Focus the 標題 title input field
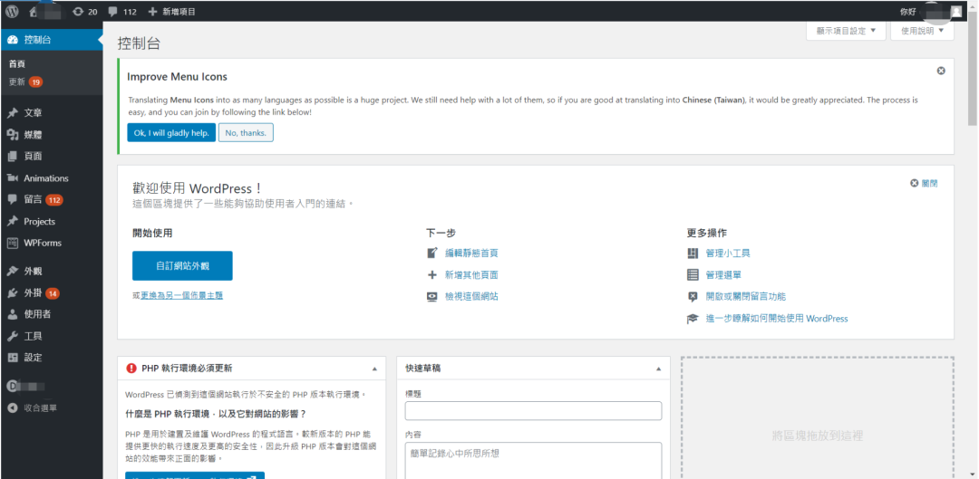This screenshot has width=979, height=479. click(533, 411)
